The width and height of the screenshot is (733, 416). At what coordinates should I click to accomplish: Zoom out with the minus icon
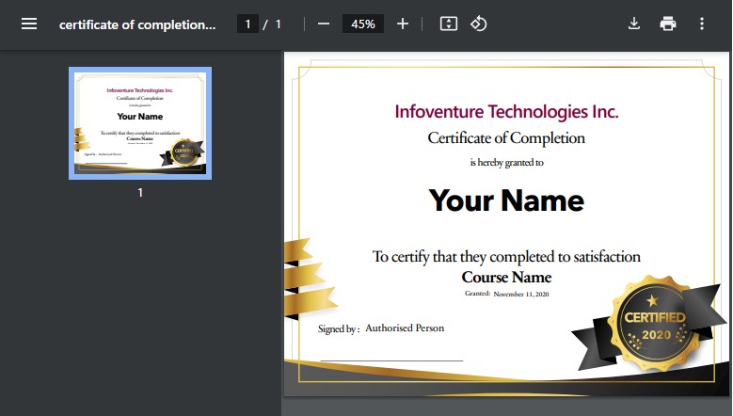pyautogui.click(x=324, y=24)
